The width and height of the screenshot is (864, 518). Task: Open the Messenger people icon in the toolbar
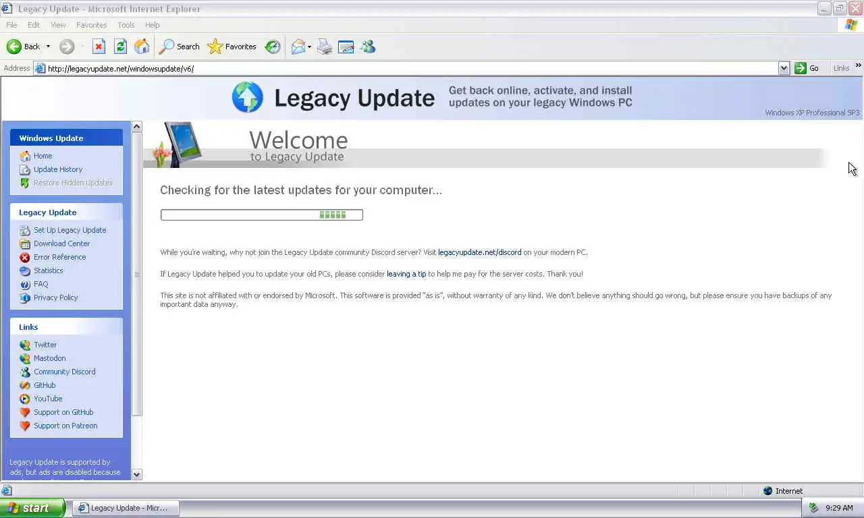click(368, 47)
